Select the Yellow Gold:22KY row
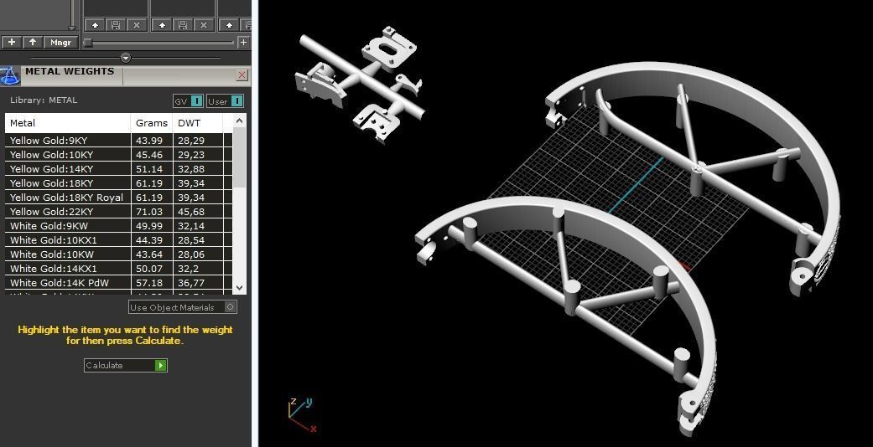The image size is (873, 447). [118, 212]
